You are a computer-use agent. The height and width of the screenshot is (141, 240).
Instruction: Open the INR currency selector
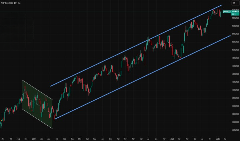pyautogui.click(x=234, y=3)
